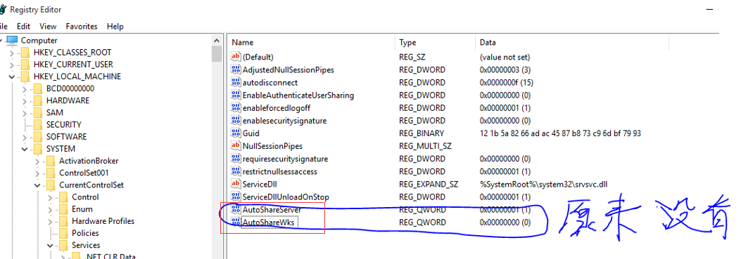
Task: Select the AutoShareServer value icon
Action: pyautogui.click(x=236, y=209)
